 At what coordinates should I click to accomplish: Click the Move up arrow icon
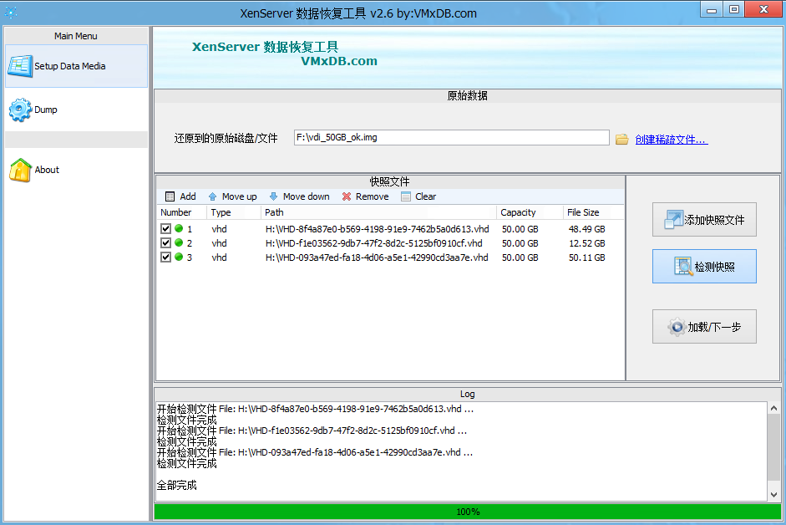212,196
